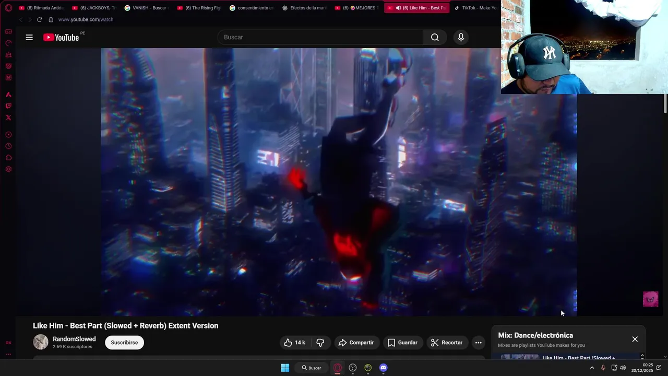
Task: Open the clock showing 00:25 20/12/2025
Action: (642, 368)
